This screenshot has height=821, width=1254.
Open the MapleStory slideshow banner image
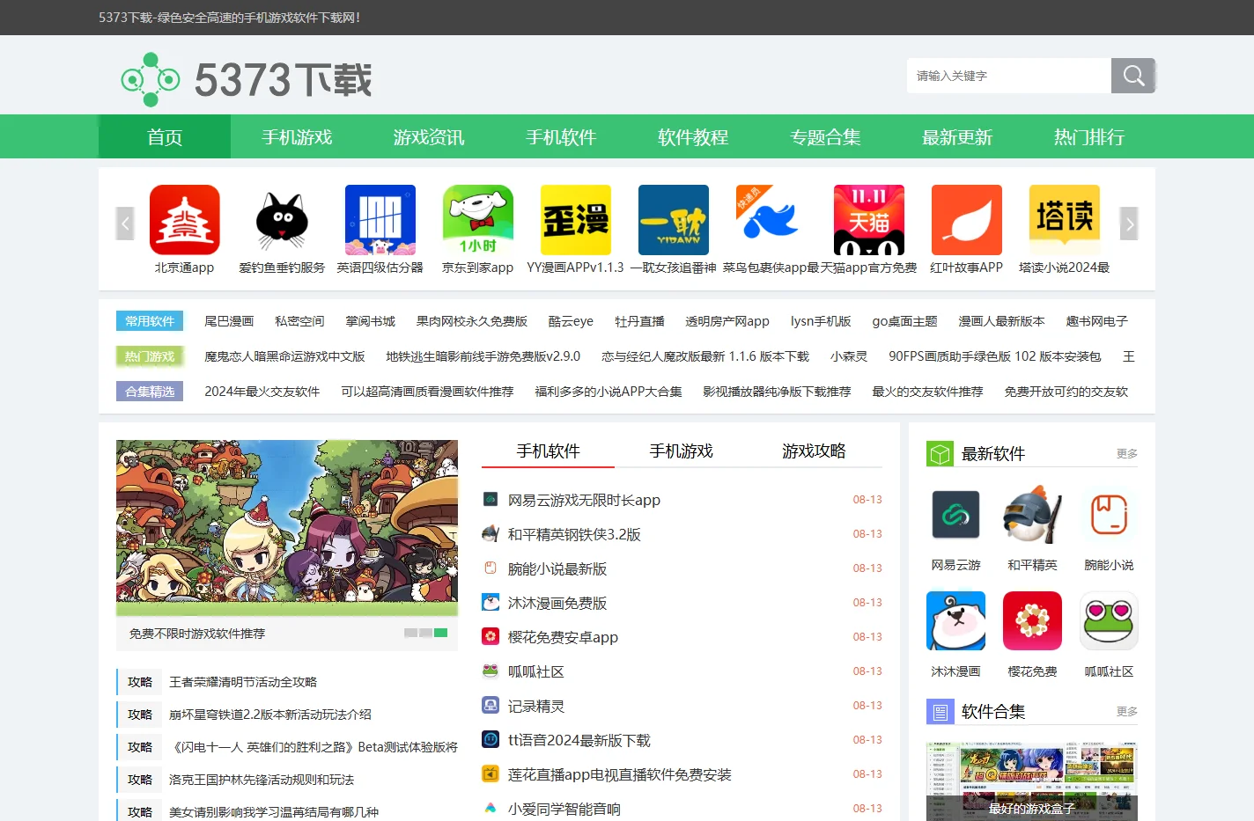click(x=287, y=527)
